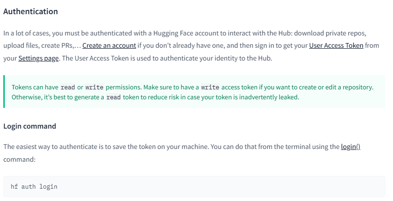The image size is (393, 201).
Task: Click the Login command heading
Action: (x=30, y=126)
